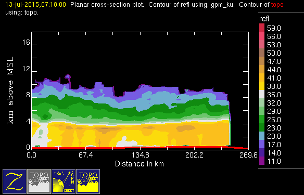Image resolution: width=304 pixels, height=195 pixels.
Task: Select the 50.0 brown legend swatch
Action: click(x=262, y=53)
